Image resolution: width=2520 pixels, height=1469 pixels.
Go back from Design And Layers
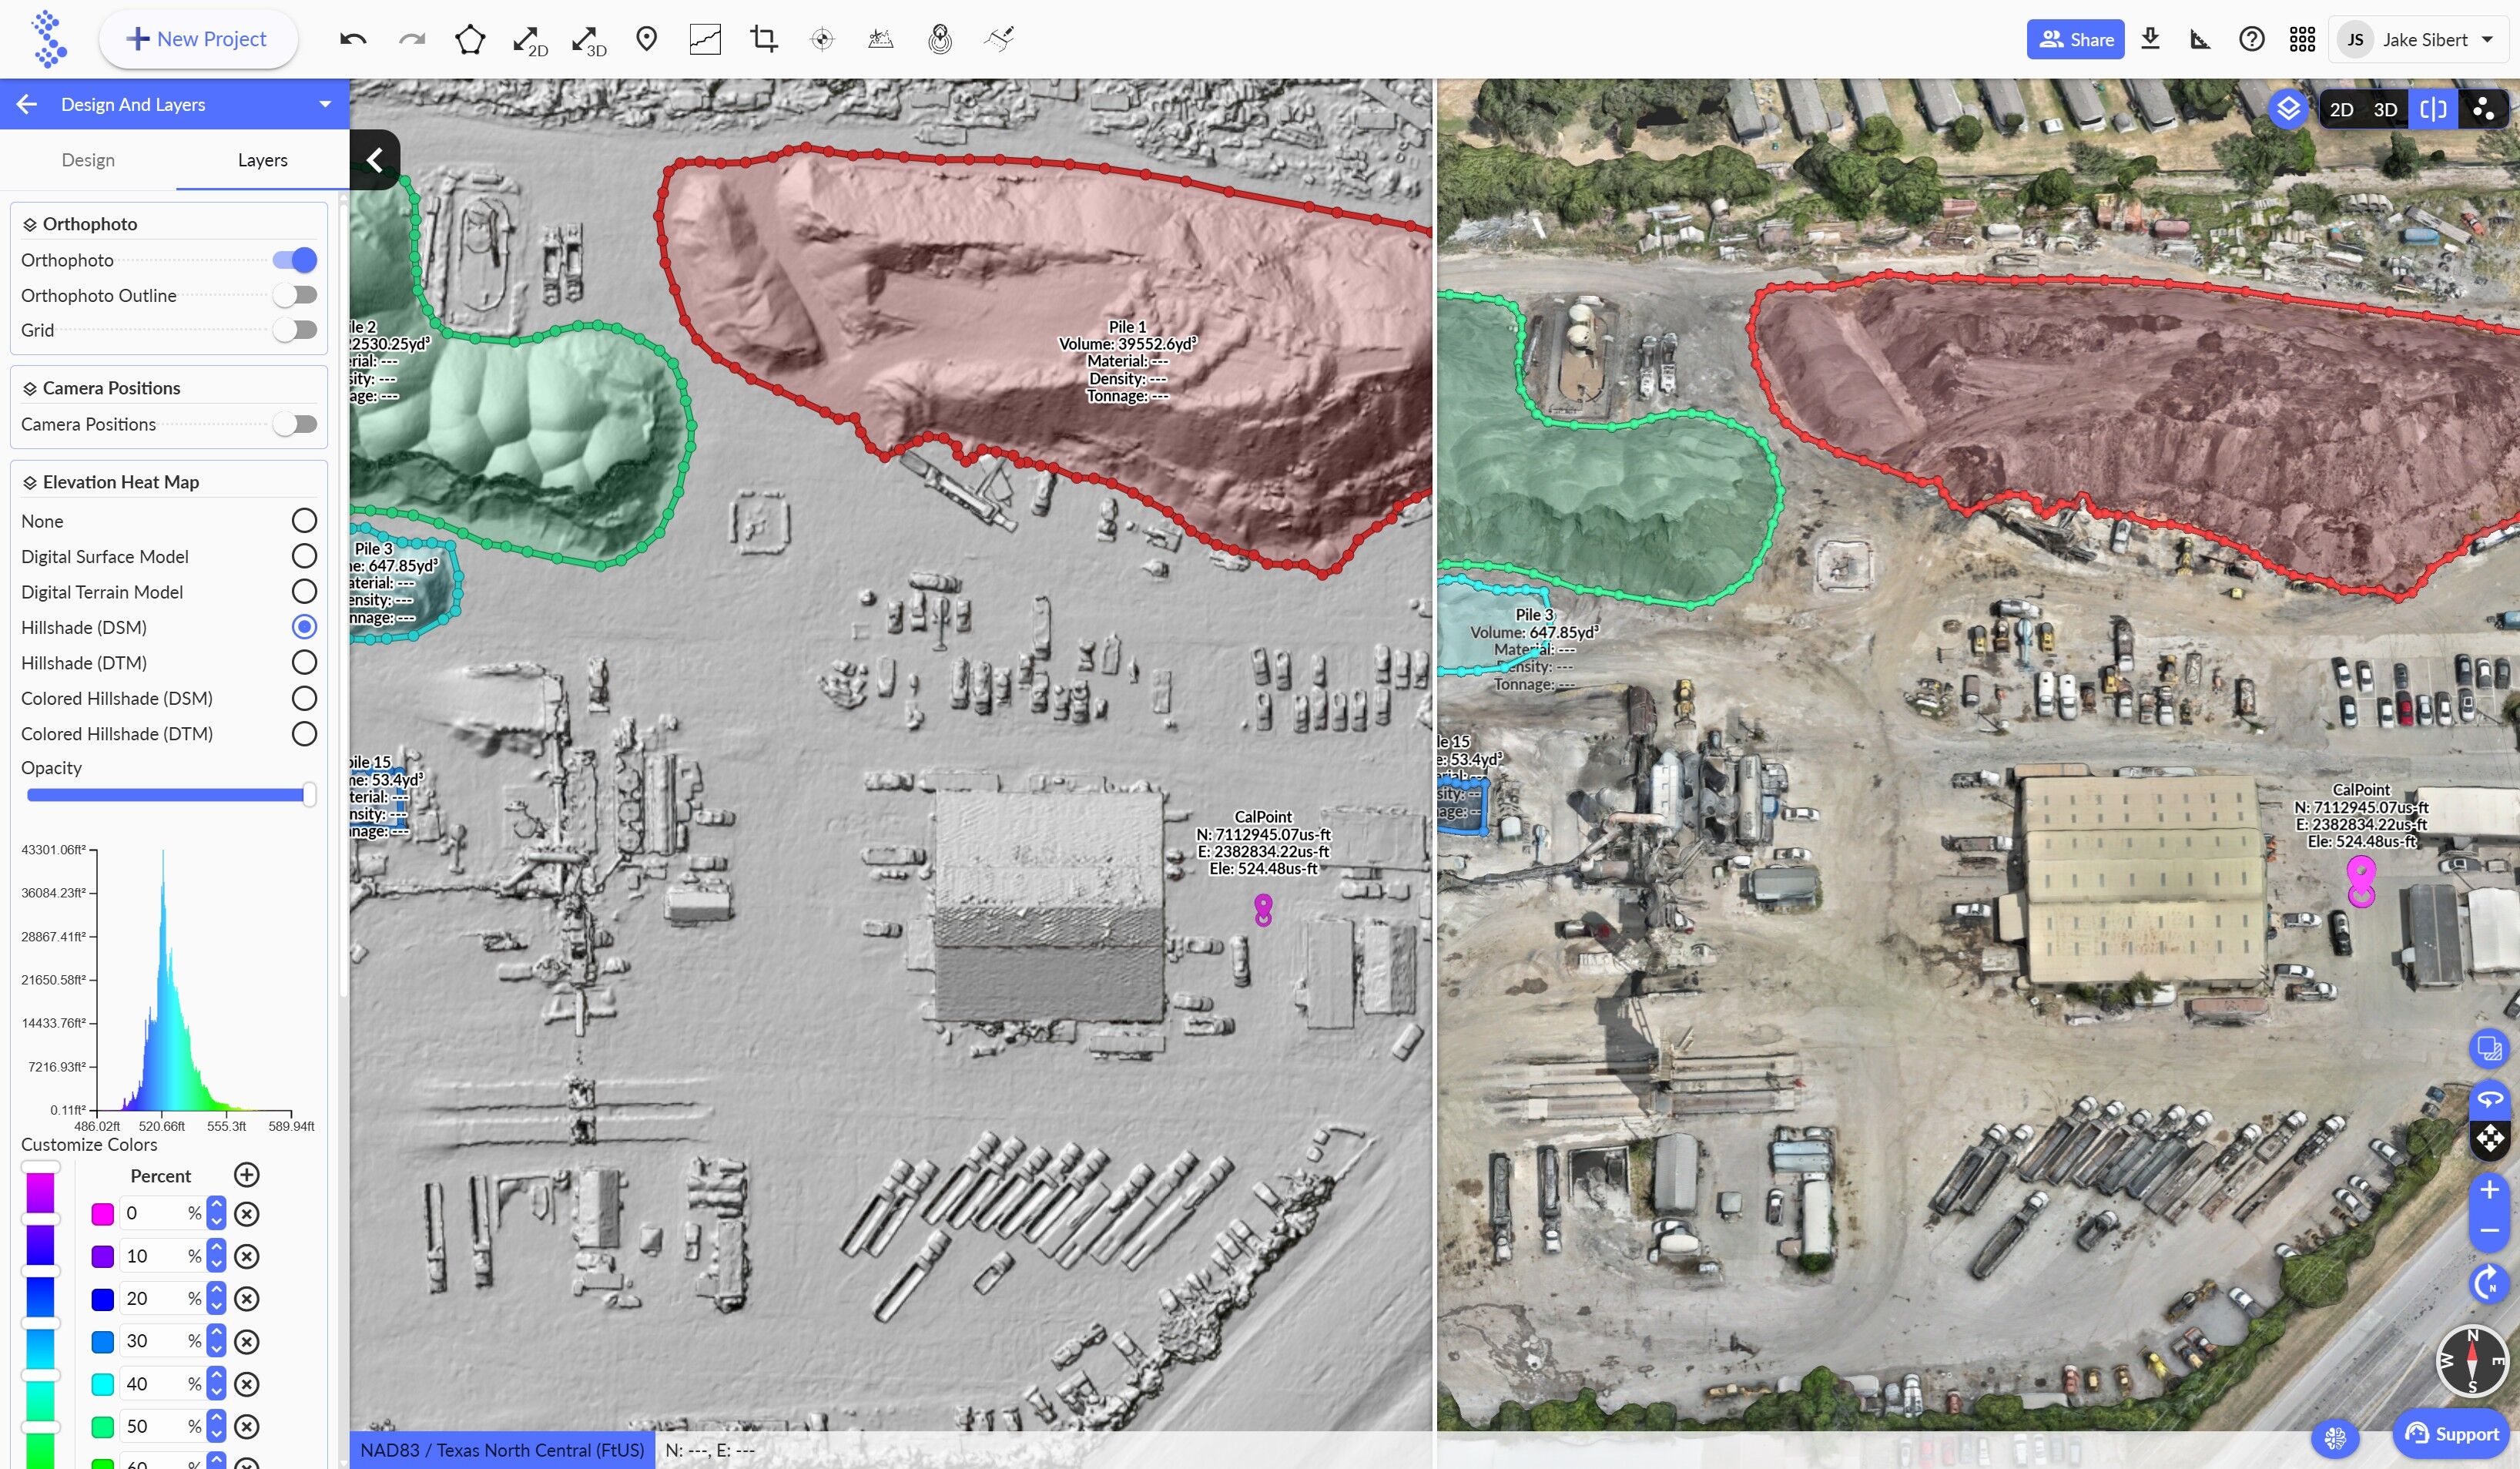point(27,104)
